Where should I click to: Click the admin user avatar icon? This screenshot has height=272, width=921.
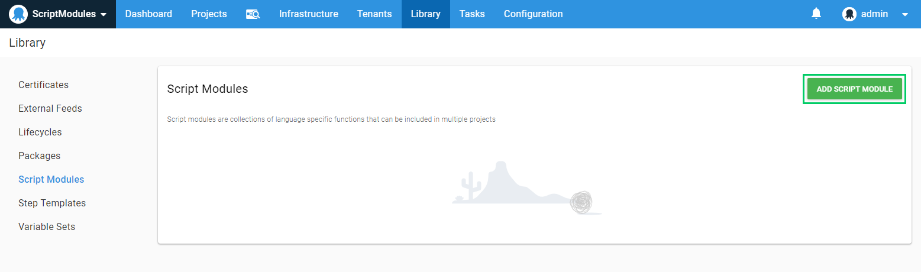[x=849, y=14]
